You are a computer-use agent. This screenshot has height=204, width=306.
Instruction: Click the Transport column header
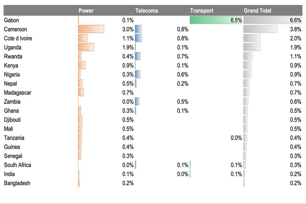point(201,11)
